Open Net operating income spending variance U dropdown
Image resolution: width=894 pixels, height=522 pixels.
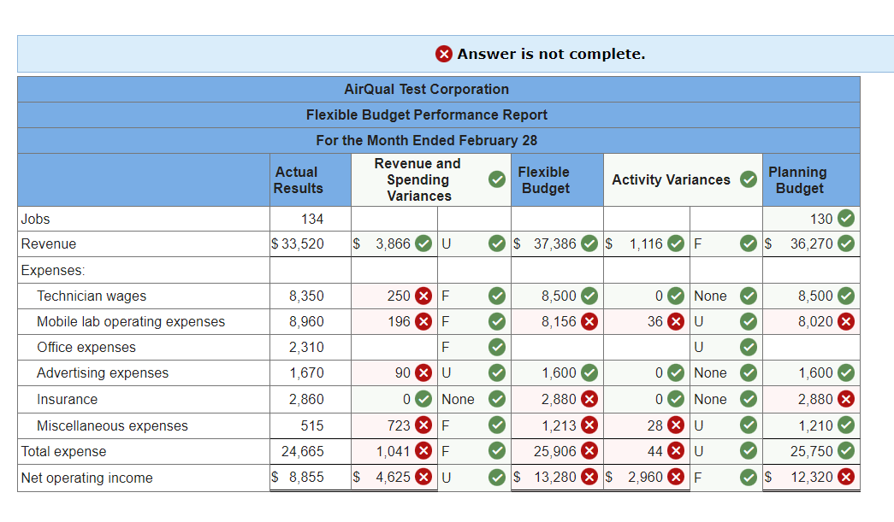coord(474,477)
